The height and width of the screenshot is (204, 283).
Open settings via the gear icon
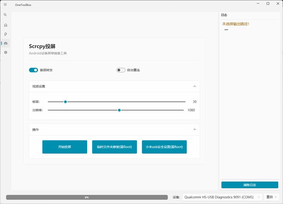click(6, 52)
